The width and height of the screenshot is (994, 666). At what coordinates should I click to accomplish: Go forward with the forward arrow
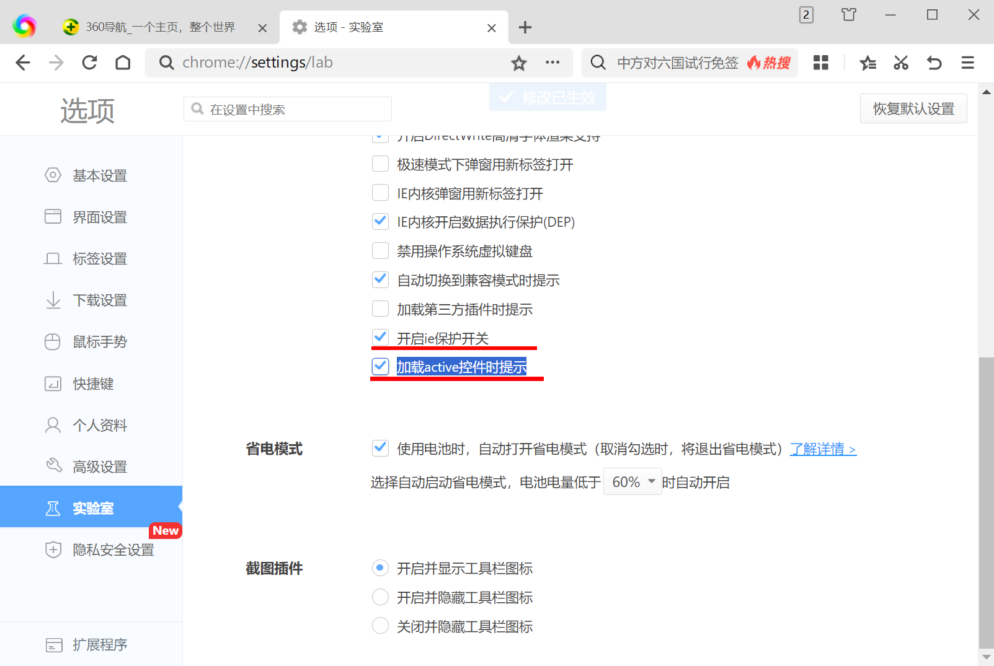point(56,63)
